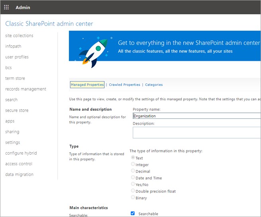Navigate to term store in sidebar
Image resolution: width=261 pixels, height=217 pixels.
click(15, 78)
